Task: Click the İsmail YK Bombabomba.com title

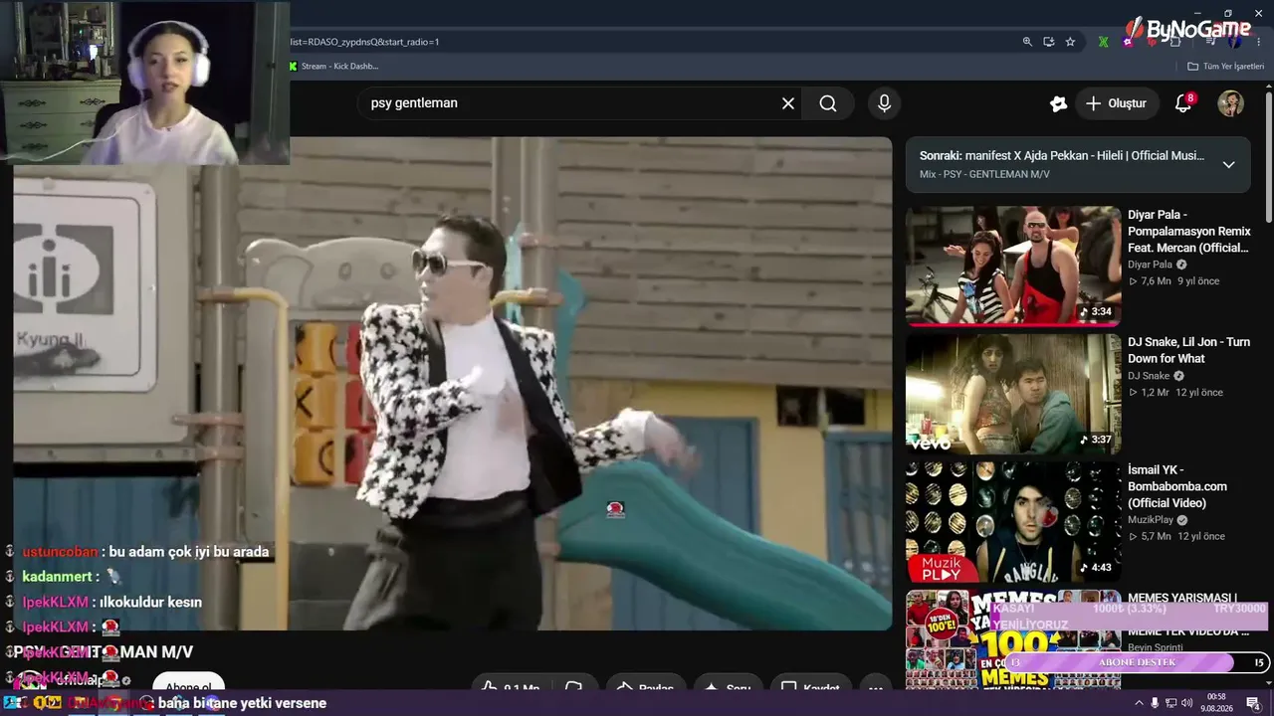Action: tap(1177, 486)
